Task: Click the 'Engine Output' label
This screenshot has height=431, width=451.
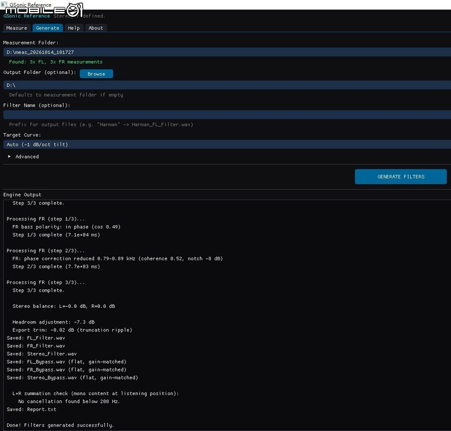Action: point(22,195)
